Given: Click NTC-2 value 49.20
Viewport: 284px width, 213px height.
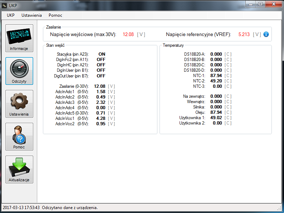Looking at the screenshot, I should (216, 81).
